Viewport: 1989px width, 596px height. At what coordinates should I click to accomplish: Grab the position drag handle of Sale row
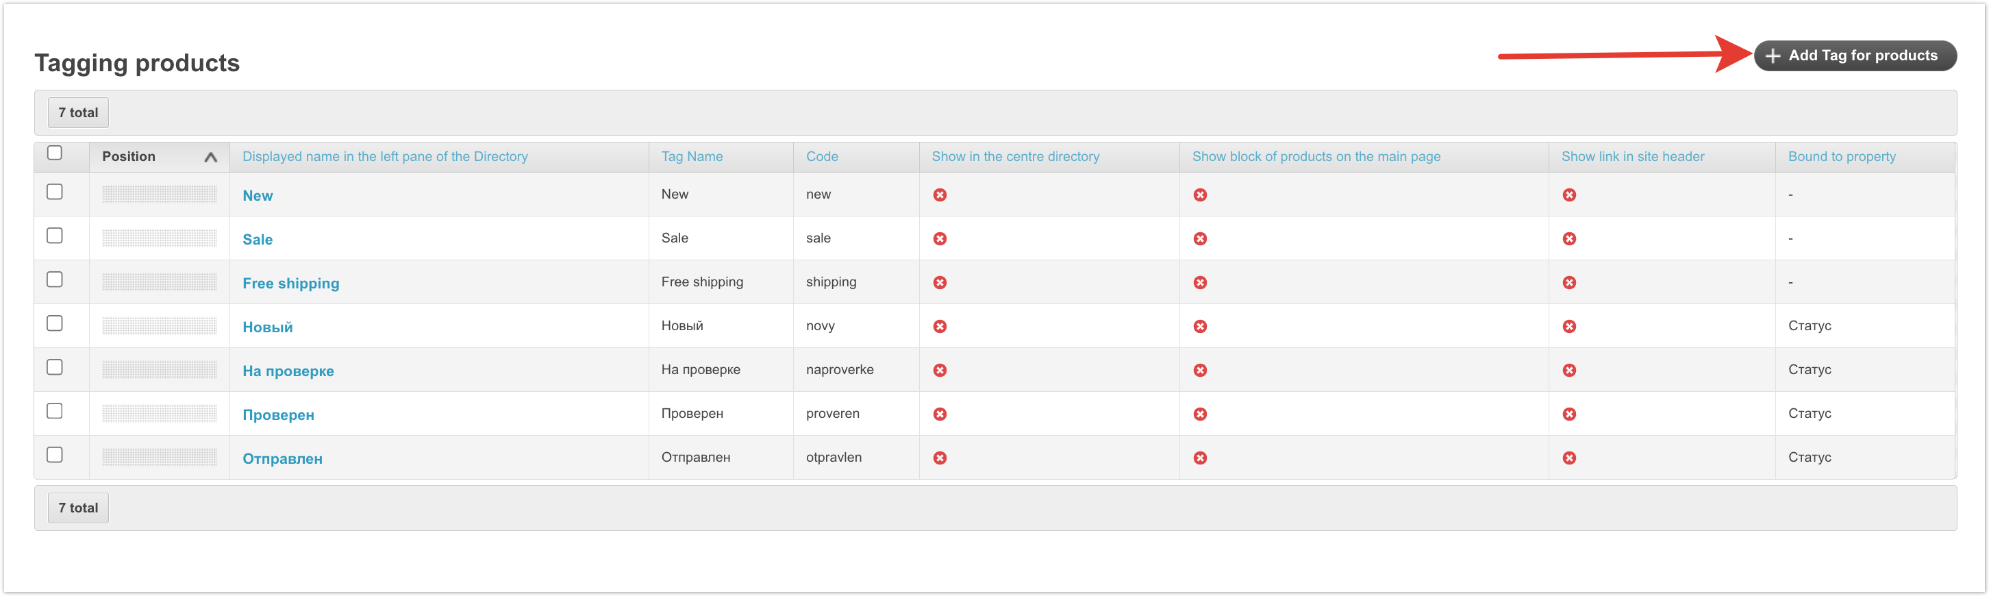pyautogui.click(x=160, y=238)
